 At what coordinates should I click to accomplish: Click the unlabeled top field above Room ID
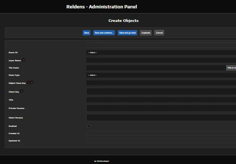(161, 45)
